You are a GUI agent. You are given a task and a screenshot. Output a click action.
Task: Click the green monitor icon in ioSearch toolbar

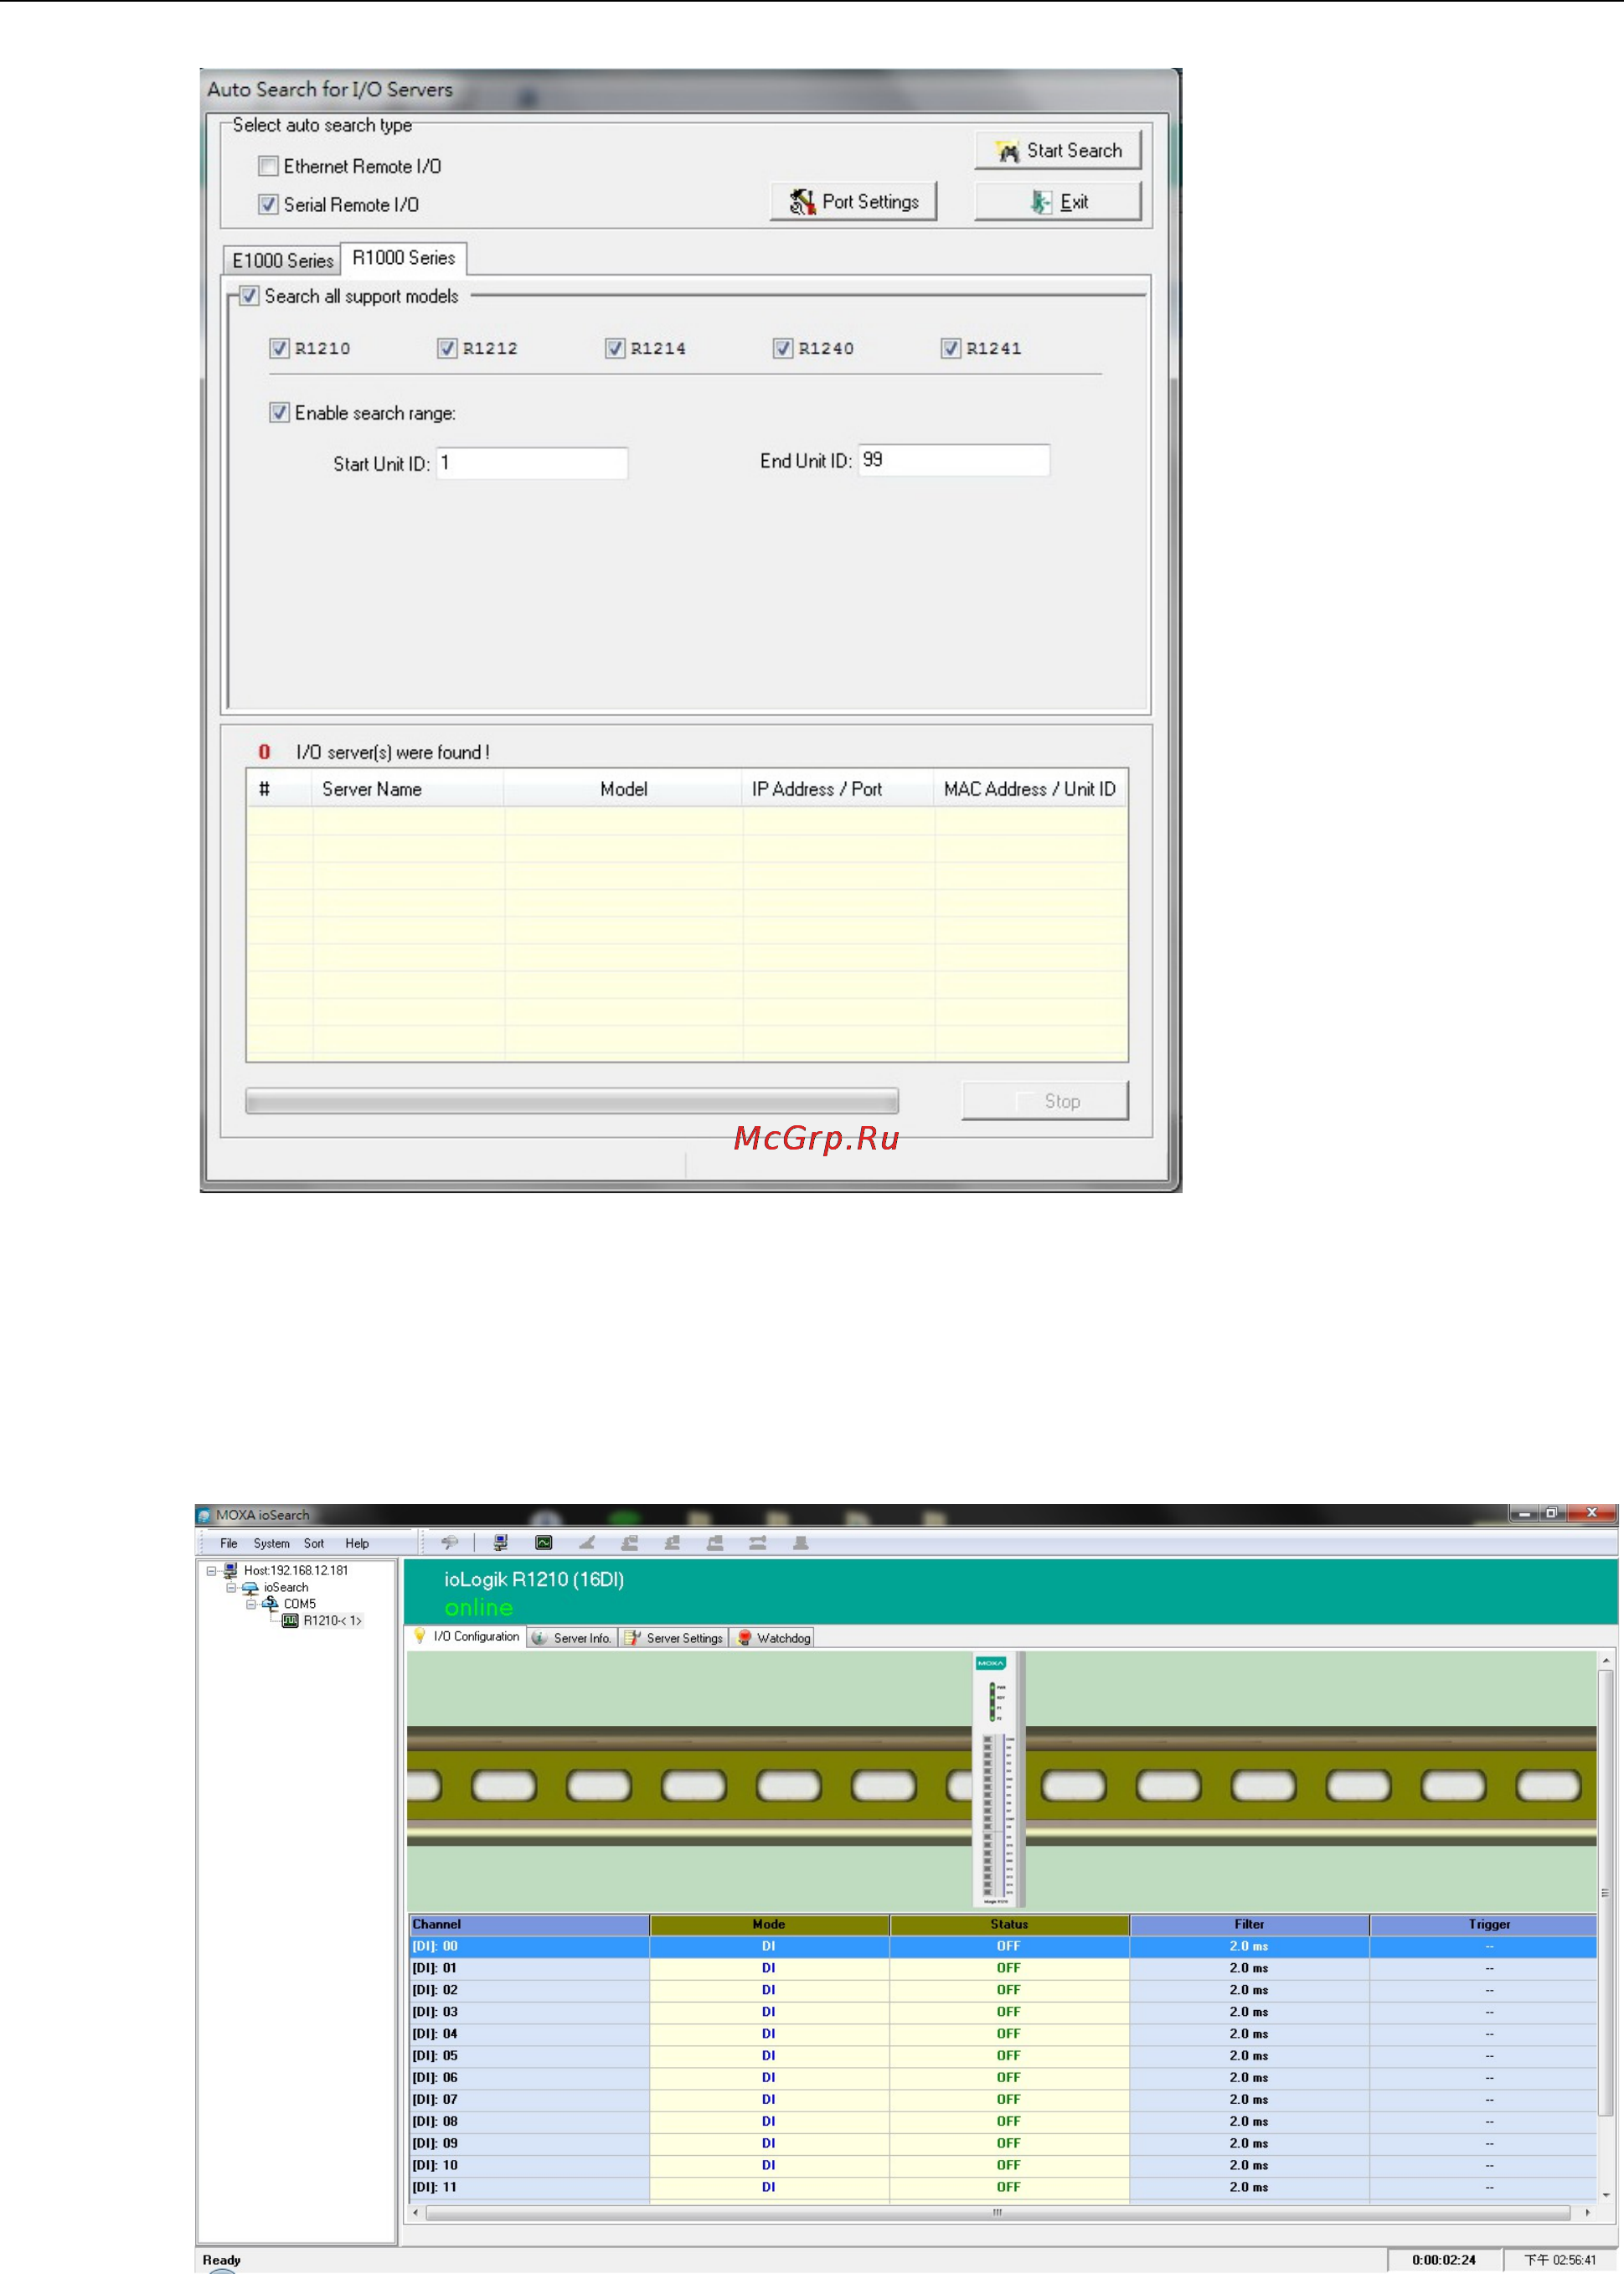click(544, 1543)
